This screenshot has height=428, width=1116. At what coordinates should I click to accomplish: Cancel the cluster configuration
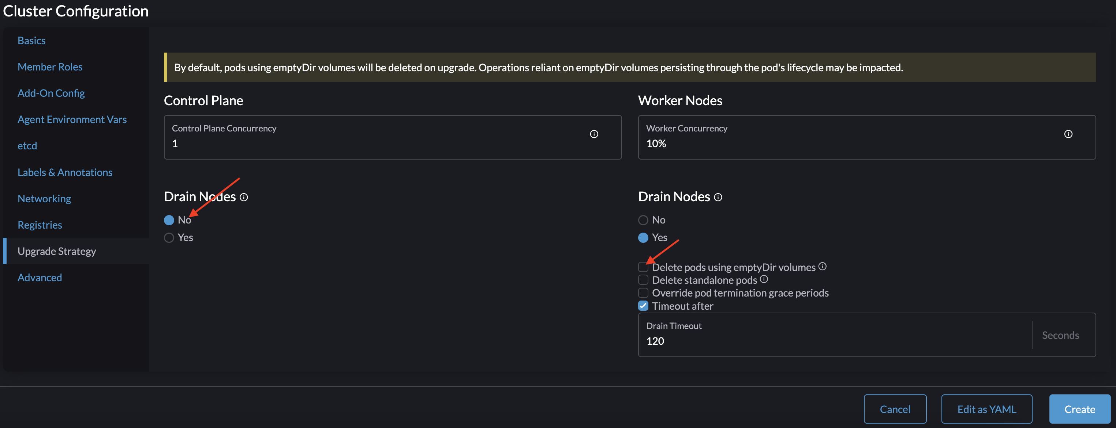pyautogui.click(x=895, y=409)
